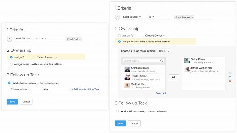The width and height of the screenshot is (237, 133).
Task: Select round-robin radio button in left panel
Action: pyautogui.click(x=11, y=64)
